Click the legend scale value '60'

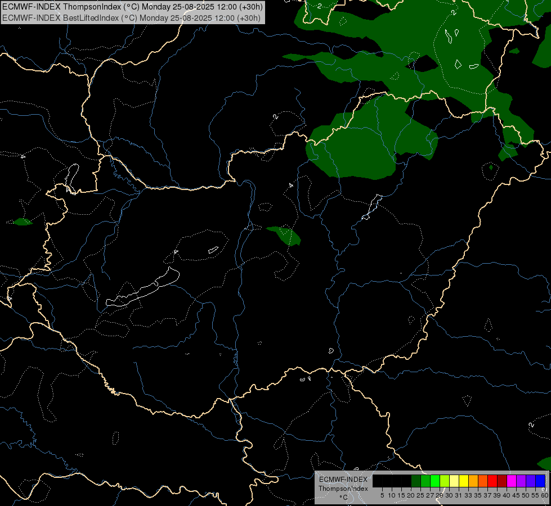point(545,495)
